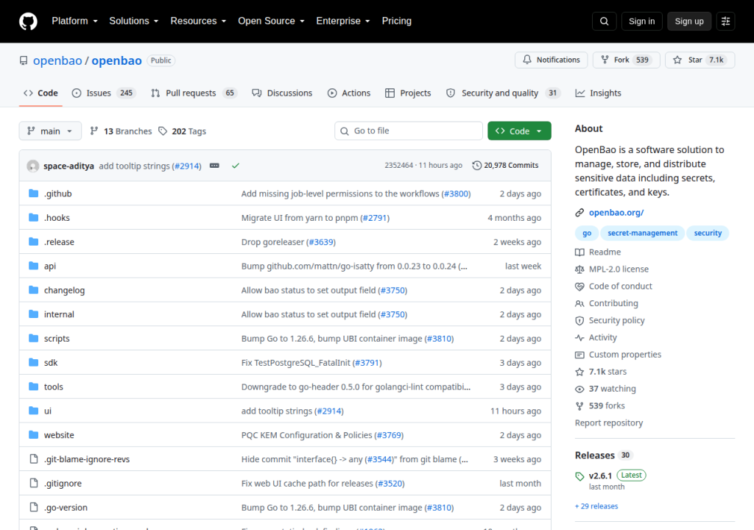The image size is (754, 530).
Task: Click the link icon beside openbao.org
Action: click(579, 213)
